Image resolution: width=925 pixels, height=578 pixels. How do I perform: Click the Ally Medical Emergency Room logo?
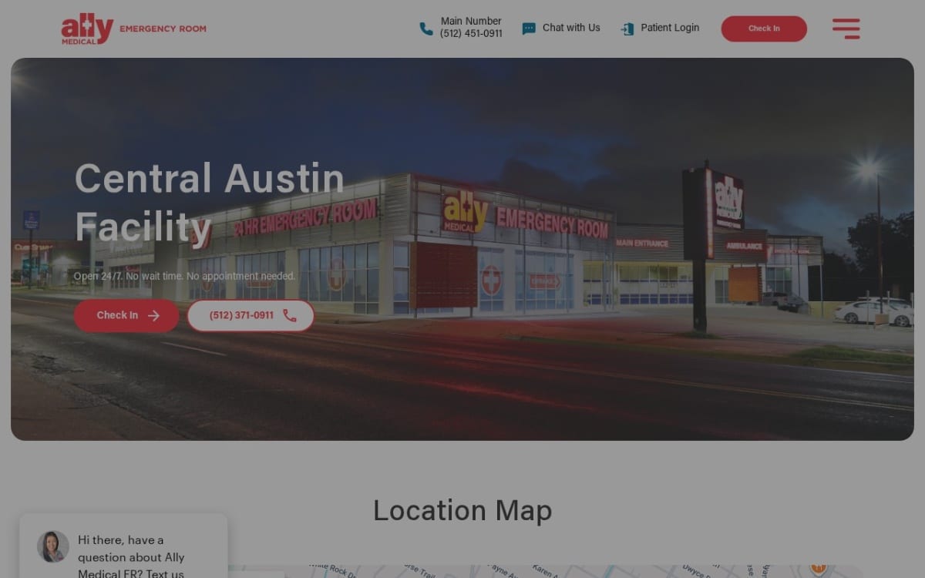click(134, 29)
